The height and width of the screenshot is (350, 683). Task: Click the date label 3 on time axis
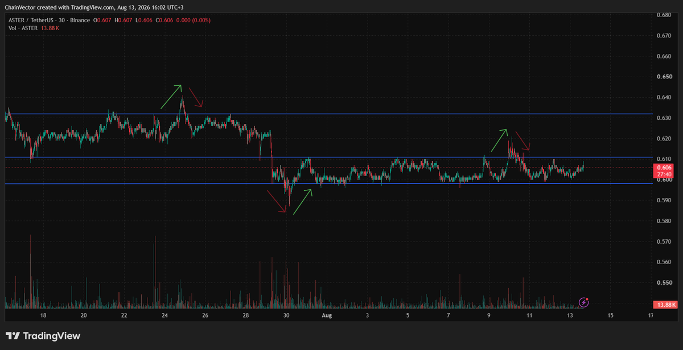[367, 315]
